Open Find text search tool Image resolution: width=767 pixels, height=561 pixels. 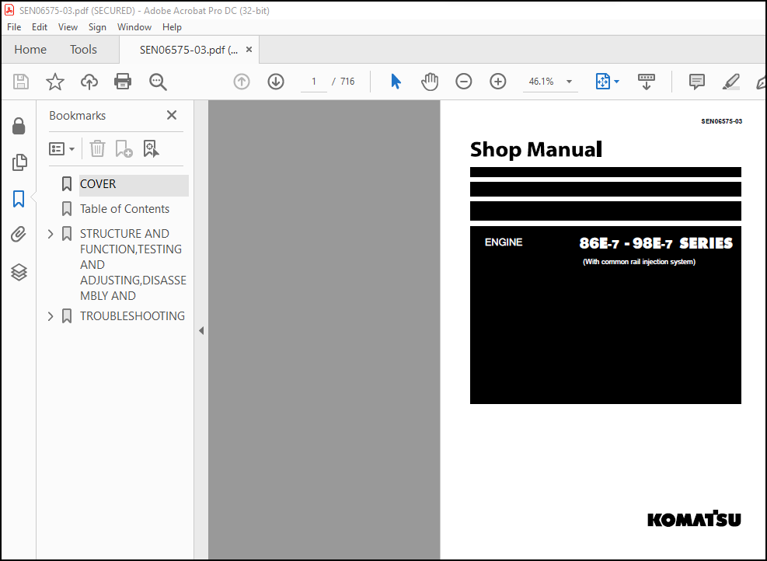[158, 82]
